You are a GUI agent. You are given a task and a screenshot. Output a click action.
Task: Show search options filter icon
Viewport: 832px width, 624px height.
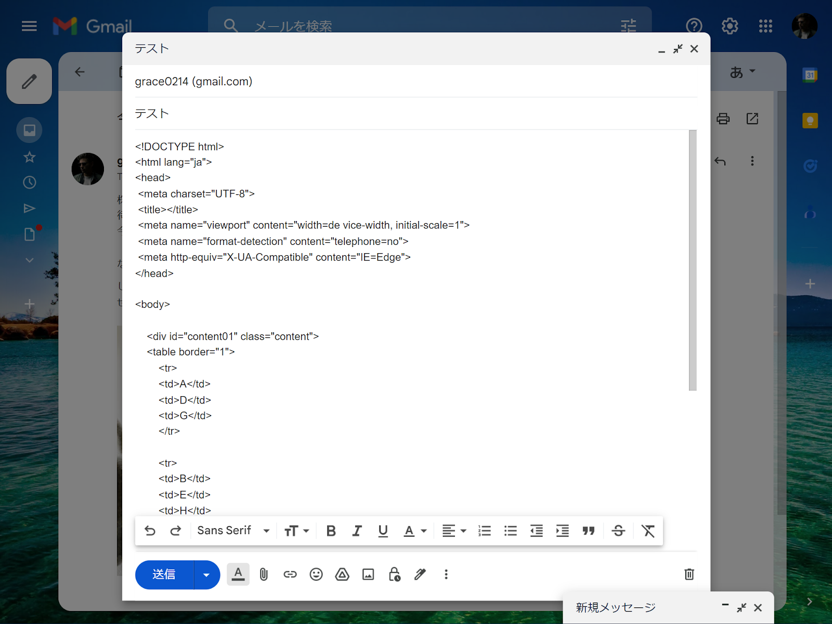(x=629, y=26)
